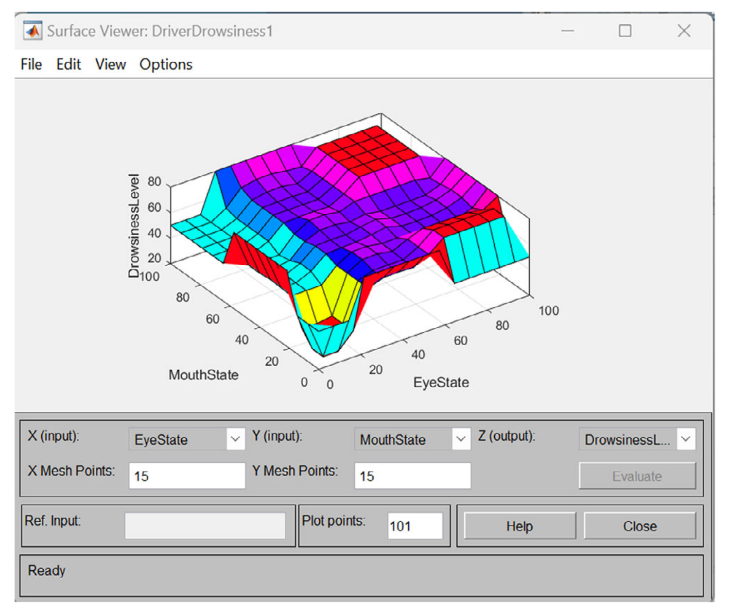
Task: Click the Ready status text
Action: [47, 570]
